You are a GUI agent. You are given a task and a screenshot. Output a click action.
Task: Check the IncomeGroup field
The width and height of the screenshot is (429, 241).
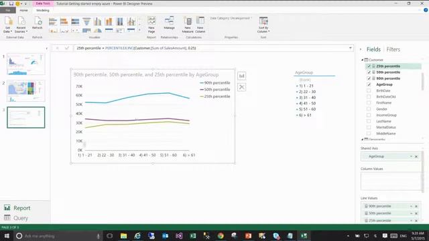[x=369, y=115]
